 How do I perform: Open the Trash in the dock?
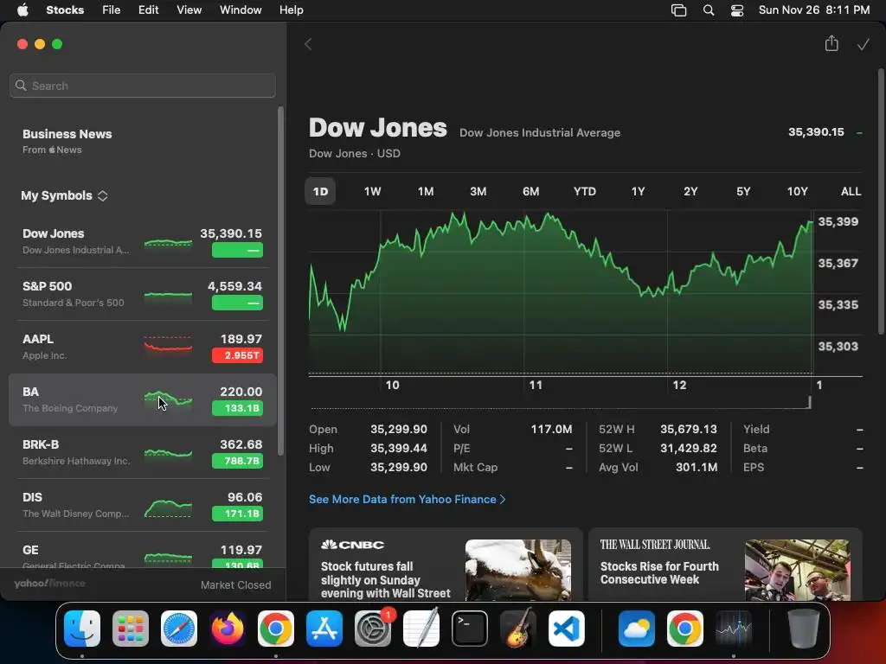[804, 629]
